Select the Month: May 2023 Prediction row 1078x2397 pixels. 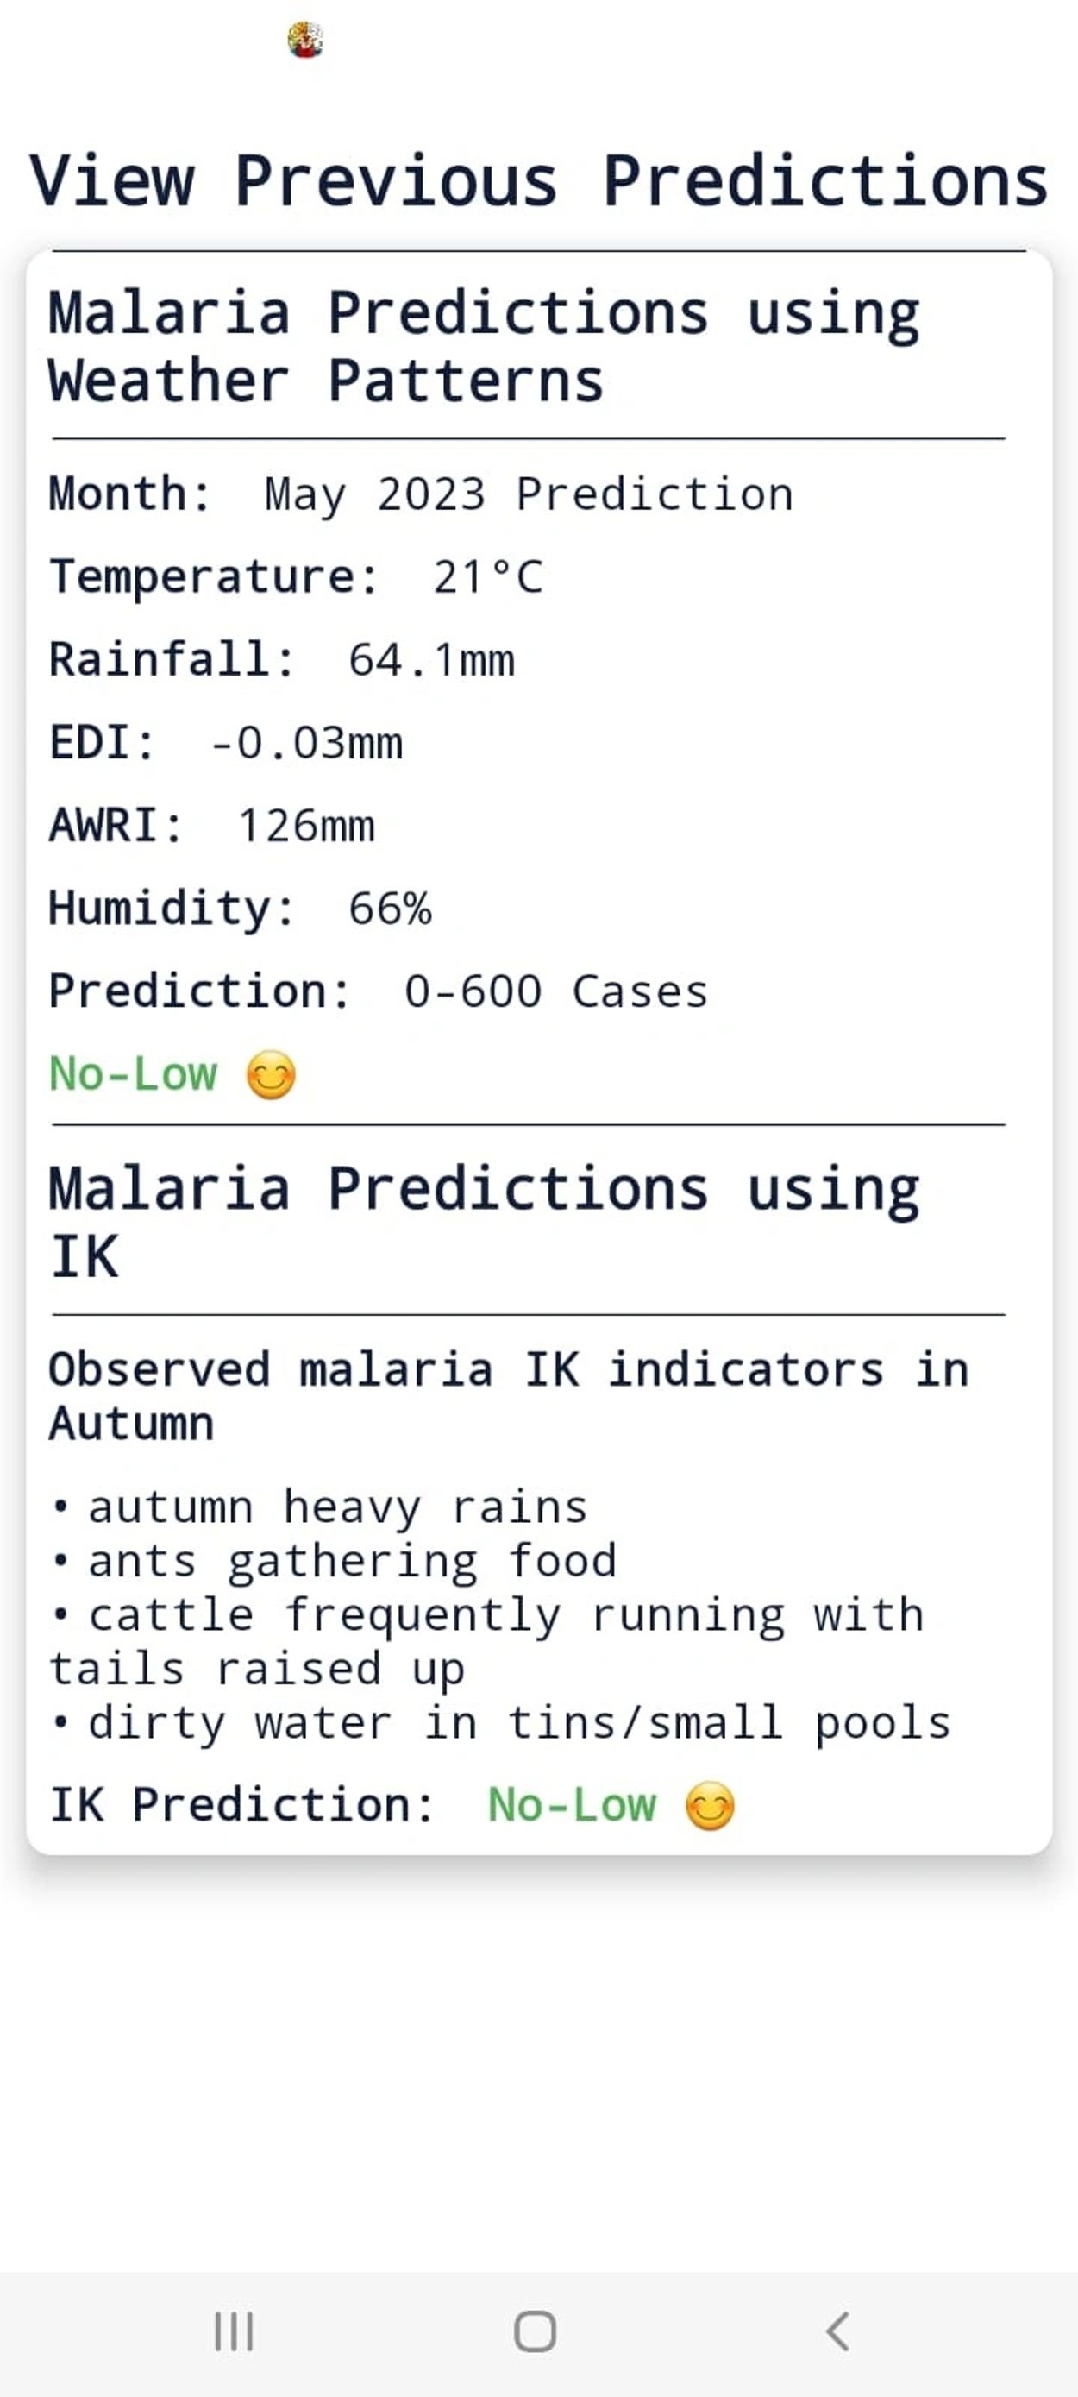(420, 494)
